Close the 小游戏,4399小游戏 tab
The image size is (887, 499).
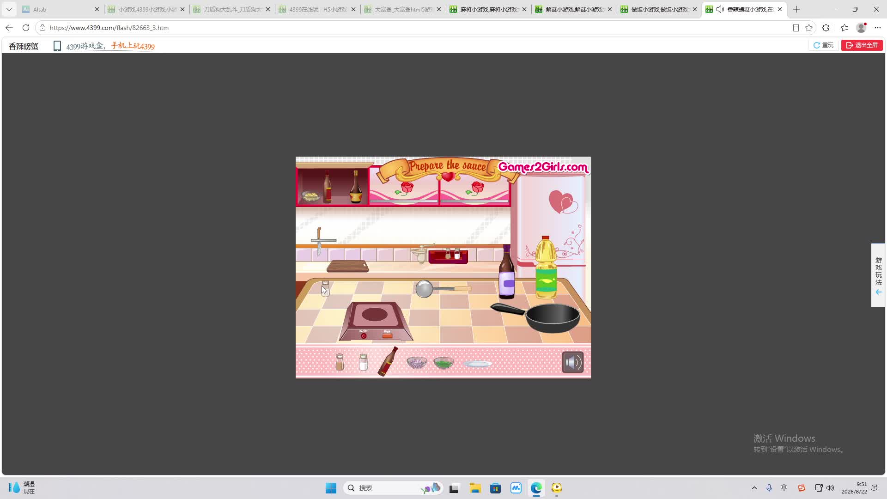coord(182,9)
